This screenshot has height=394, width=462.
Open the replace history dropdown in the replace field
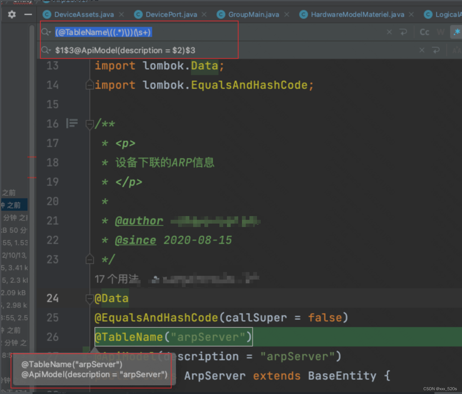pyautogui.click(x=46, y=50)
